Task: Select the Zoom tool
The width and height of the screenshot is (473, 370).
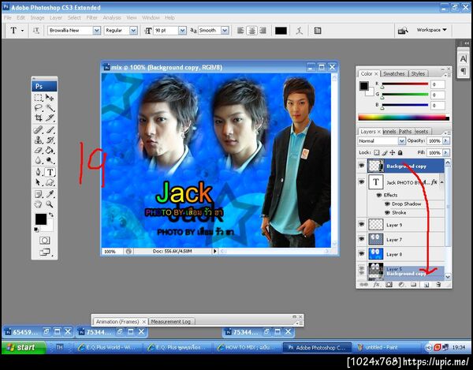Action: coord(50,204)
